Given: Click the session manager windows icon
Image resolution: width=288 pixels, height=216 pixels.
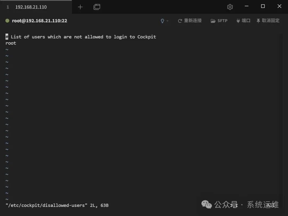Looking at the screenshot, I should pos(97,7).
